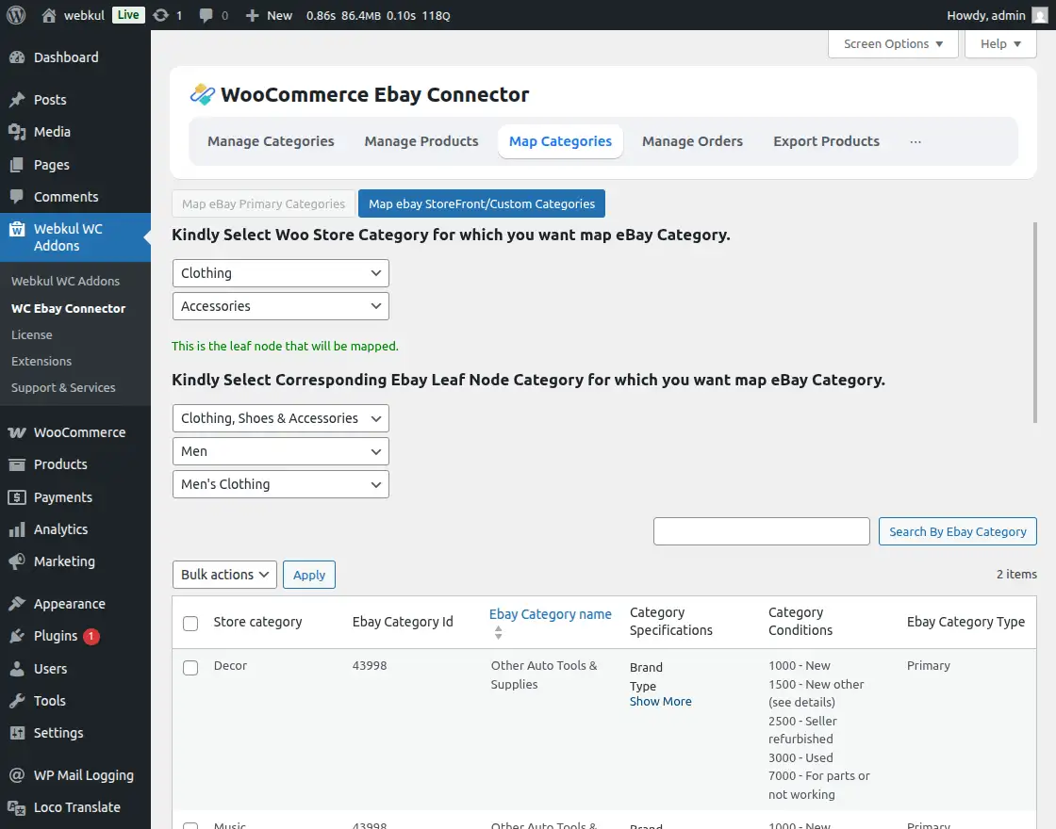Click the updates refresh icon in admin bar
This screenshot has width=1056, height=829.
click(x=160, y=15)
